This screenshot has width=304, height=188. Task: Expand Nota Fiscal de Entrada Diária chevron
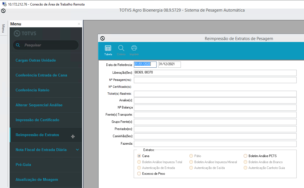tap(77, 150)
